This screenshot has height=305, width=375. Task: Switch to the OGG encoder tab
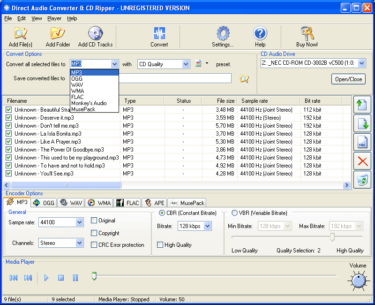click(x=44, y=203)
